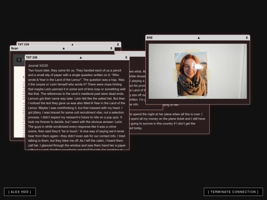Close the TXT 236 window

point(126,57)
